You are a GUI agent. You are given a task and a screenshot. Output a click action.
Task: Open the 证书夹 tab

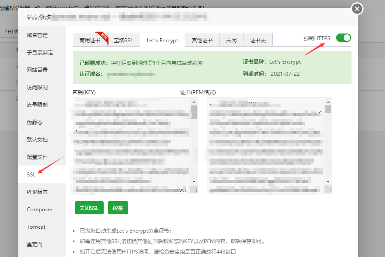[x=257, y=40]
